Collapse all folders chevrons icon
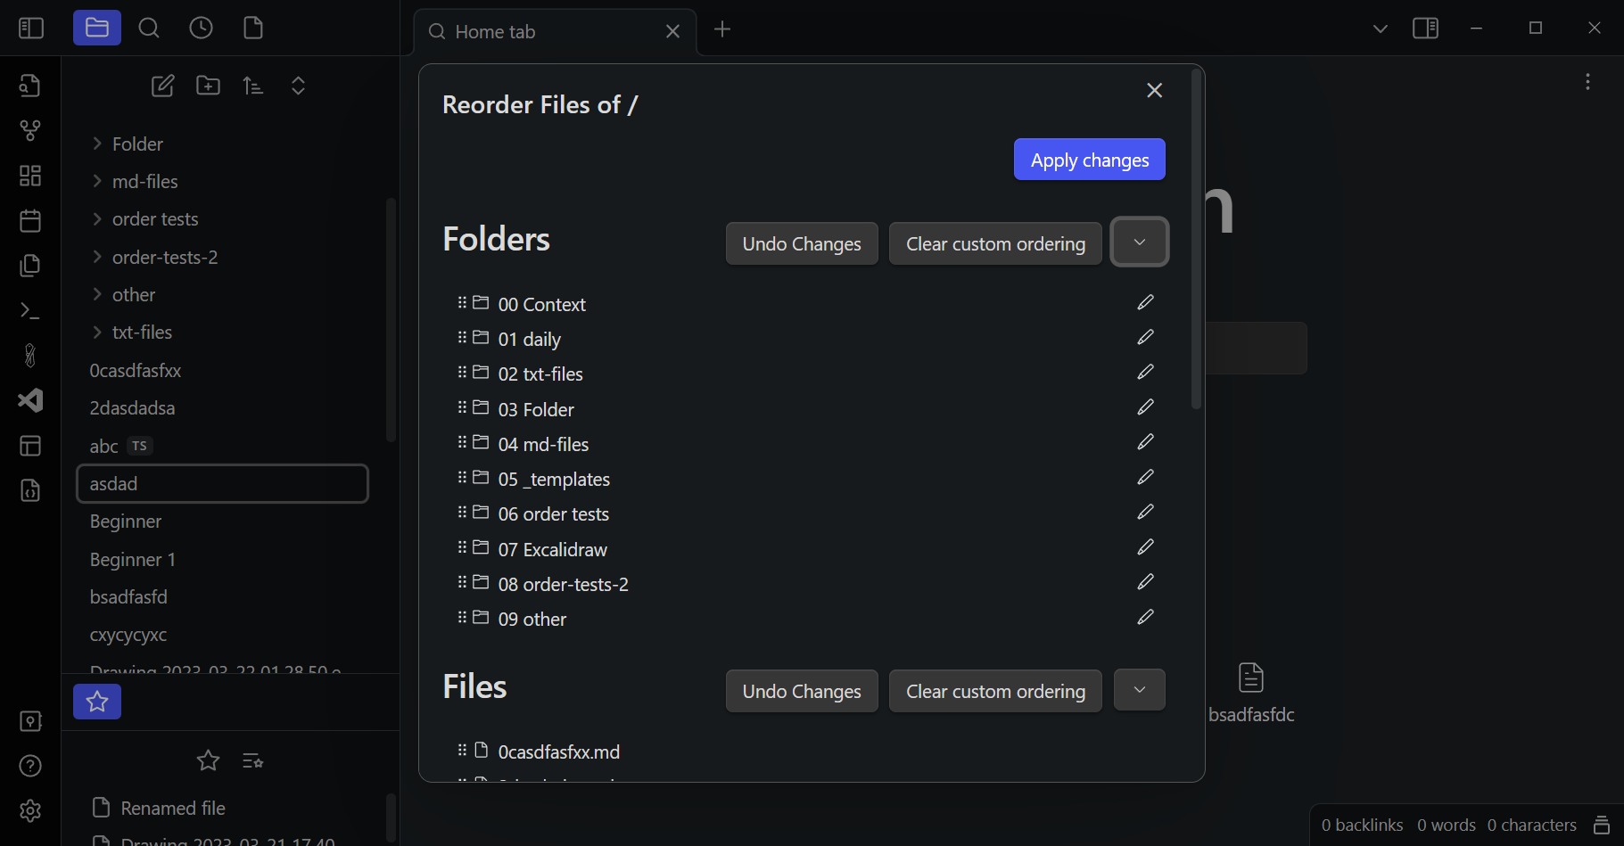 point(299,86)
